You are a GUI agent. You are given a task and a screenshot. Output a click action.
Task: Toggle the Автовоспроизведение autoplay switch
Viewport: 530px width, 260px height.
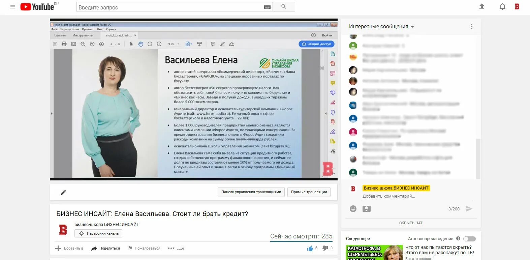pos(469,239)
